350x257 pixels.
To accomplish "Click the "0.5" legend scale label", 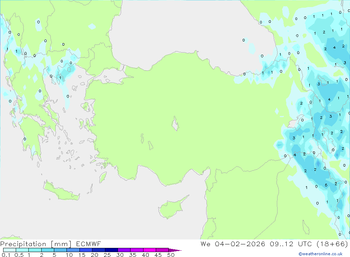I will 19,255.
